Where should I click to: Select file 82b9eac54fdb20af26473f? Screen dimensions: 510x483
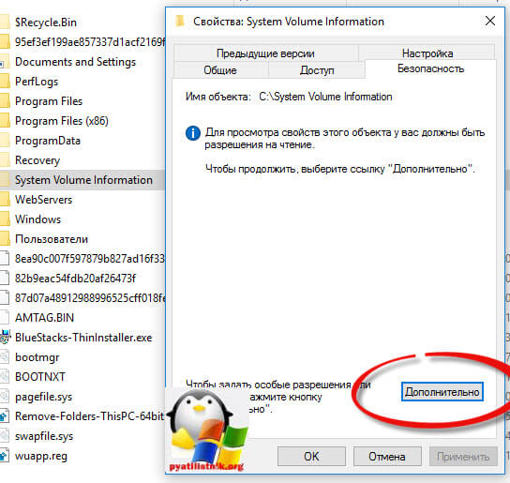[x=75, y=279]
